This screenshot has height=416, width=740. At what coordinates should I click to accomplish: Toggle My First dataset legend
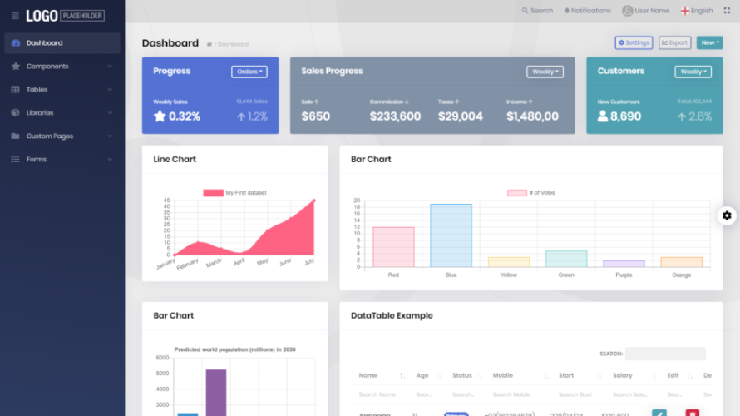[234, 193]
